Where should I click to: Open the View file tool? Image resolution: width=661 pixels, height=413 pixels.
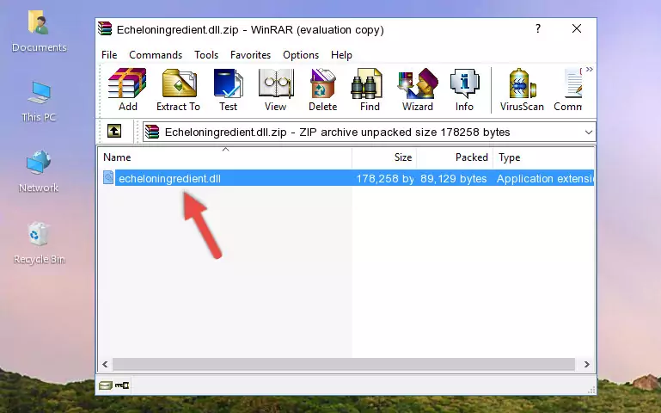click(x=275, y=89)
